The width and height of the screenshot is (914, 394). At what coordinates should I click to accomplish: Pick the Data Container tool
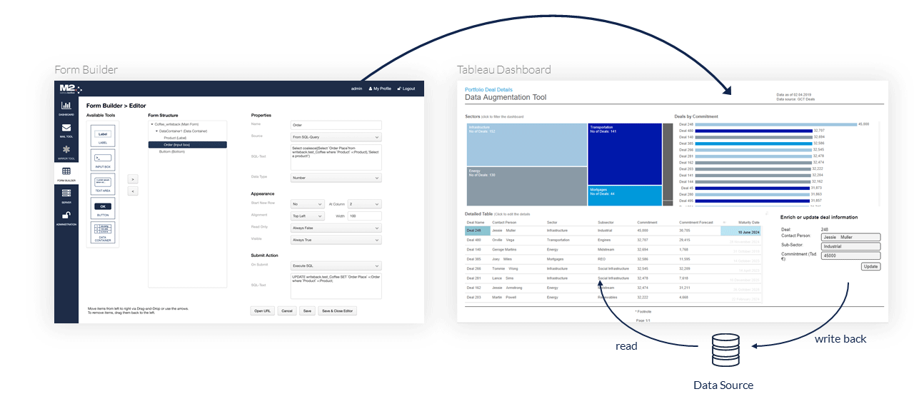[x=103, y=233]
